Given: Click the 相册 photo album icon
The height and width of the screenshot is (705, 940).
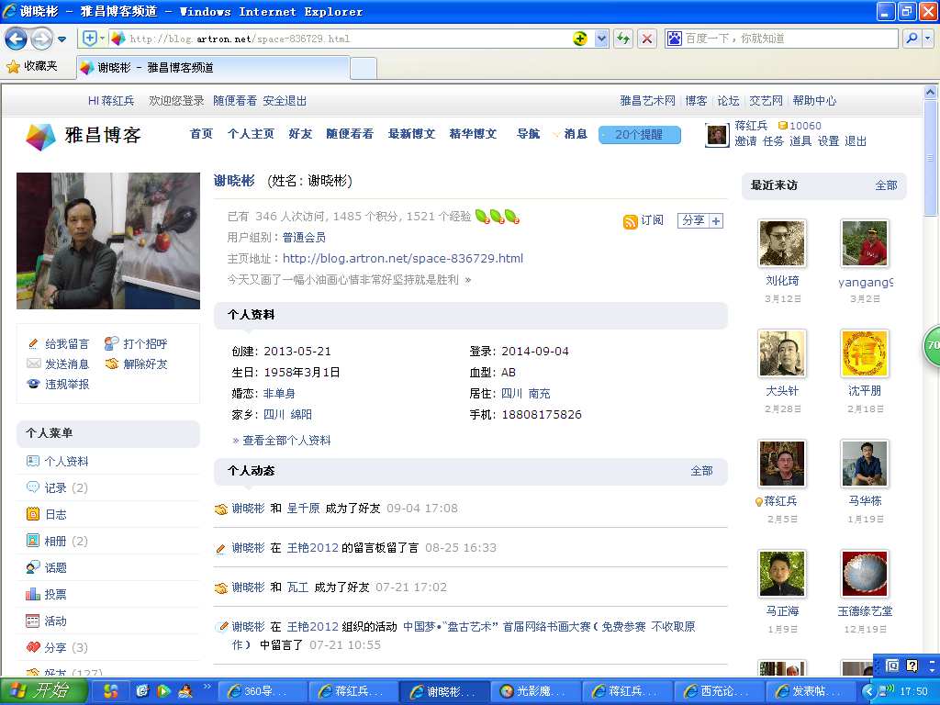Looking at the screenshot, I should [33, 541].
